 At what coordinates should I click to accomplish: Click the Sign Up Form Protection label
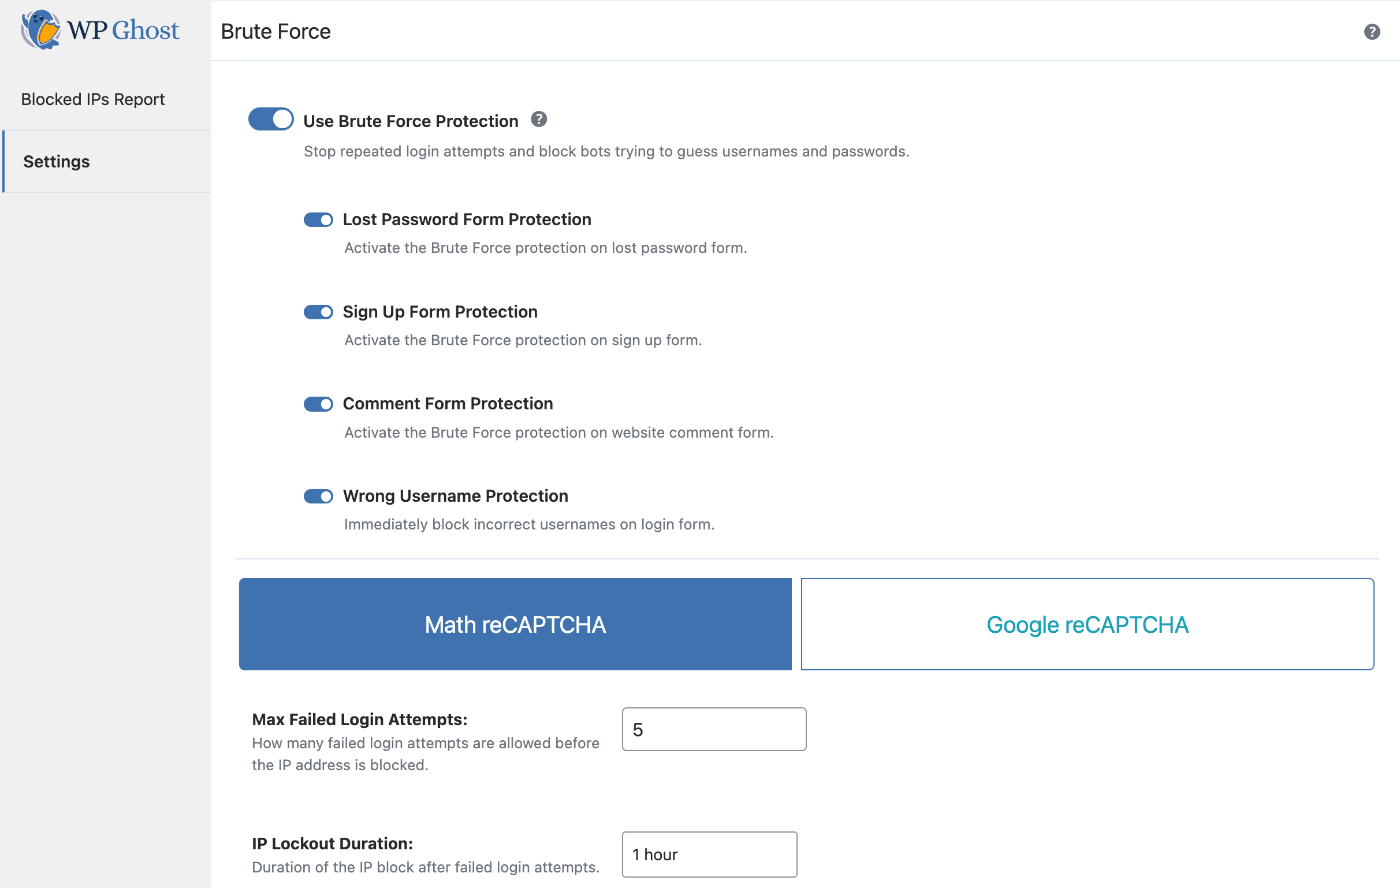440,312
